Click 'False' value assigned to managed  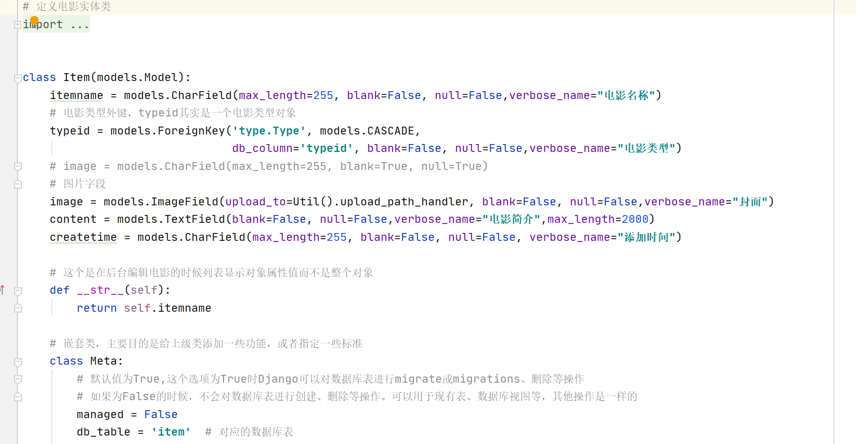[x=161, y=414]
